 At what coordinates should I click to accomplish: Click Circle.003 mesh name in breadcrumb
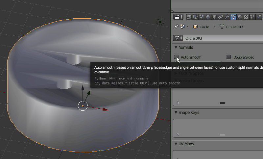click(234, 27)
